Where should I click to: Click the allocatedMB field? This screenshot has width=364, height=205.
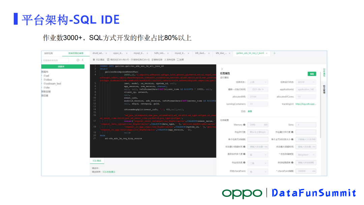pos(258,97)
